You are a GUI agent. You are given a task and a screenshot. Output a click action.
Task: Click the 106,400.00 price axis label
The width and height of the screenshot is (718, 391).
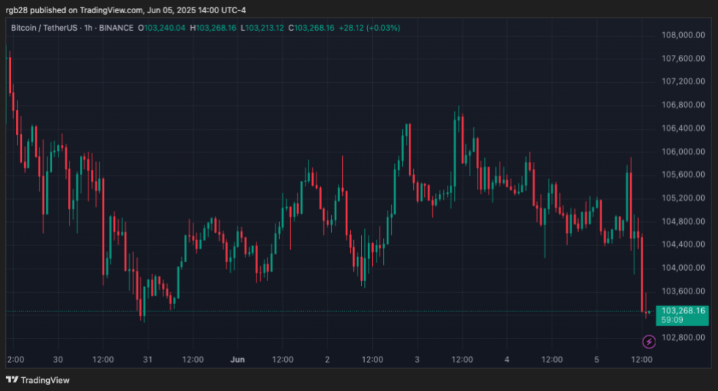pos(683,128)
